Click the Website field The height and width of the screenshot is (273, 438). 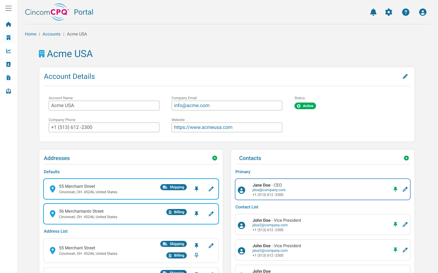pyautogui.click(x=227, y=127)
